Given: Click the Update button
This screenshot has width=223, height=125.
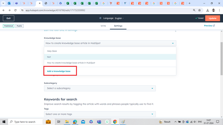Looking at the screenshot, I should (213, 18).
